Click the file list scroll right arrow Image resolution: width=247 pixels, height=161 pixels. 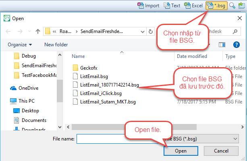[243, 127]
